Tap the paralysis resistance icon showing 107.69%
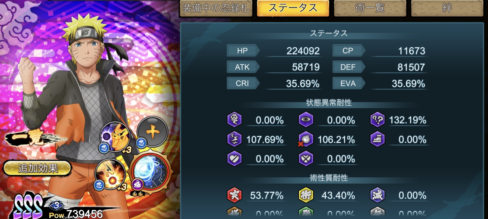The image size is (488, 219). [234, 139]
